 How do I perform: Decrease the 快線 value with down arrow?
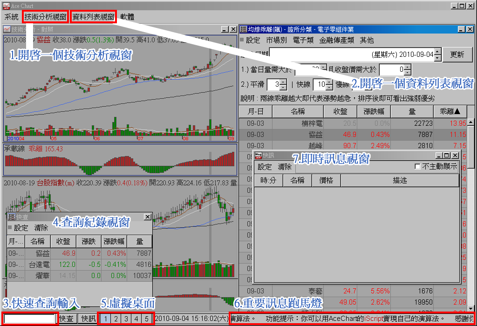click(329, 87)
